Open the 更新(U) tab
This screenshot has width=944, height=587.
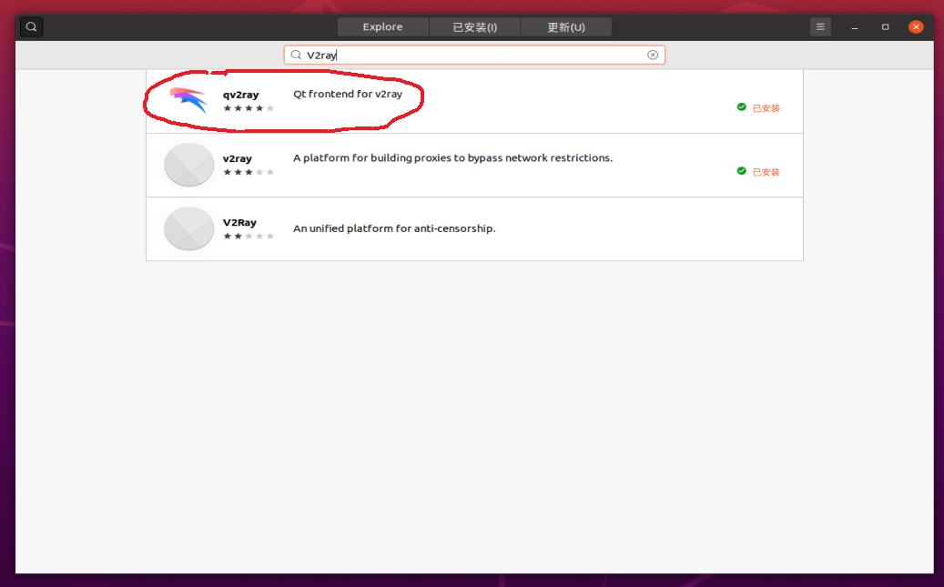pyautogui.click(x=566, y=27)
